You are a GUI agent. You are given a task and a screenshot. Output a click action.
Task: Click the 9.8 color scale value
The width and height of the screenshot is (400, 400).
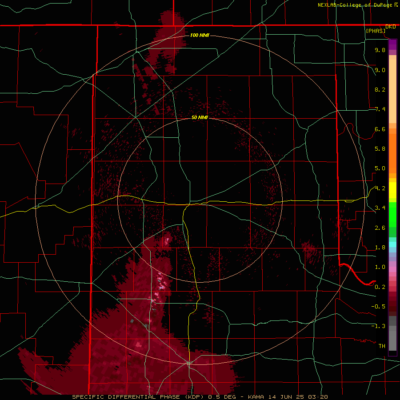[380, 50]
